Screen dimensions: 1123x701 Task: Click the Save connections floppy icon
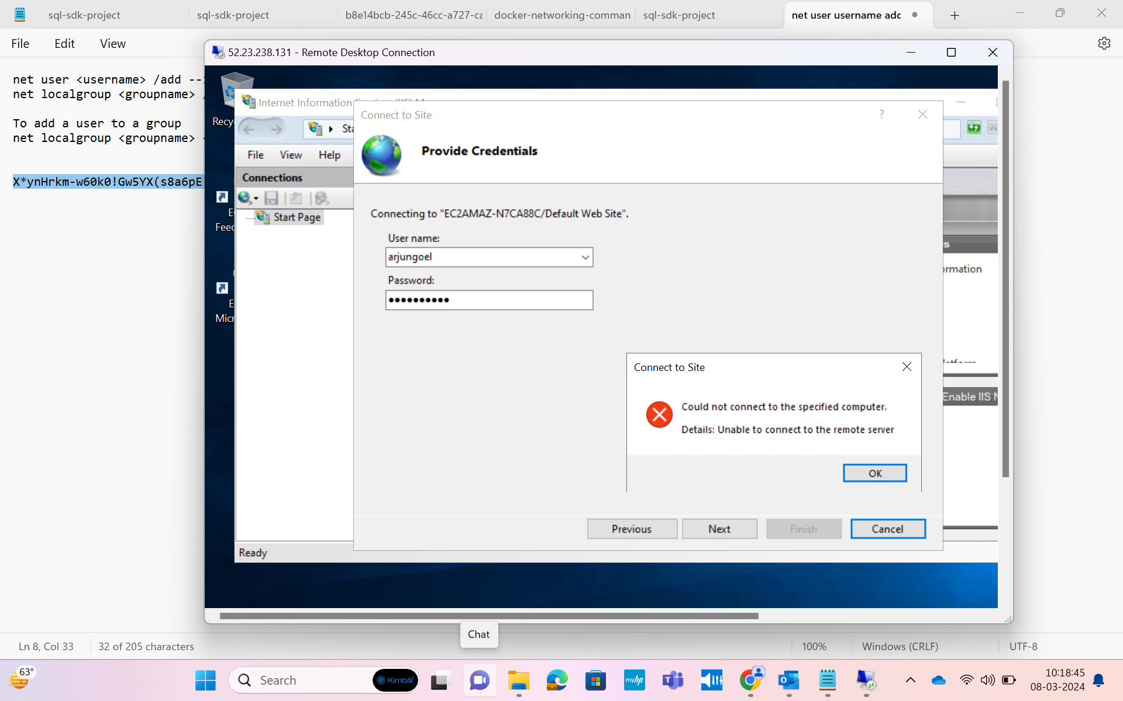[271, 198]
